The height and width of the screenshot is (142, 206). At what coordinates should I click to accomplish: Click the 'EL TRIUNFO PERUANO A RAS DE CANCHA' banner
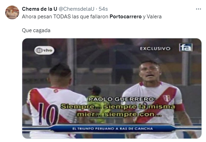(113, 129)
